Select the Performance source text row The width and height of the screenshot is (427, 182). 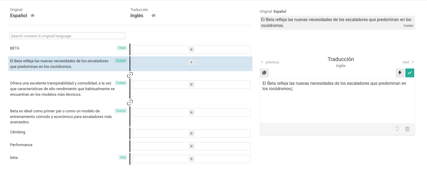(21, 145)
